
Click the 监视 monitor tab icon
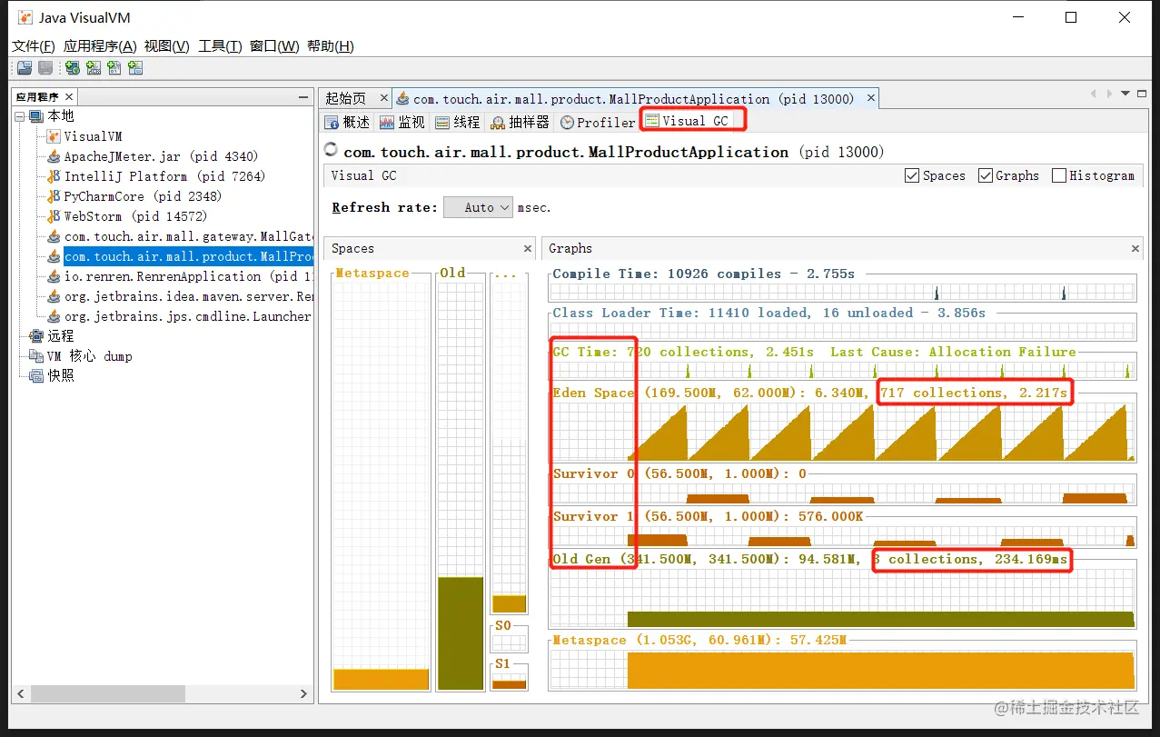387,122
